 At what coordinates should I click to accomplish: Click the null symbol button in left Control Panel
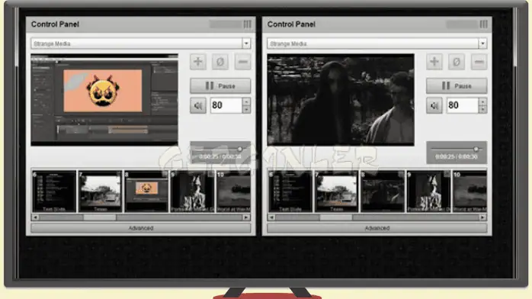(x=220, y=62)
